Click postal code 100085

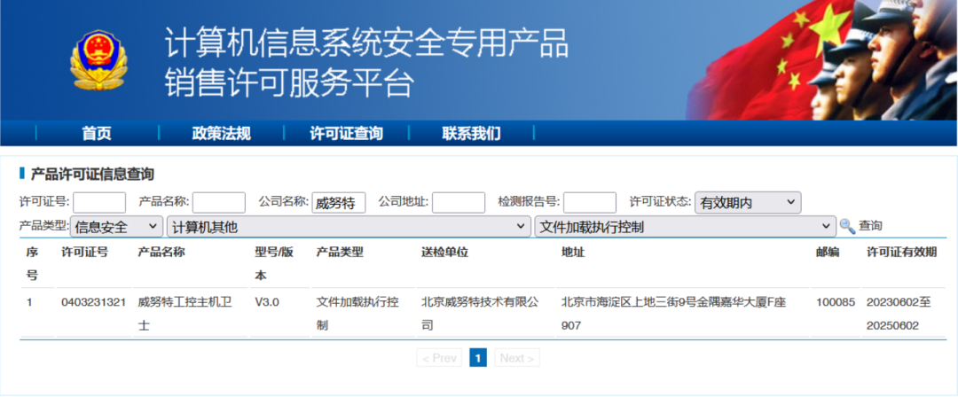click(836, 302)
